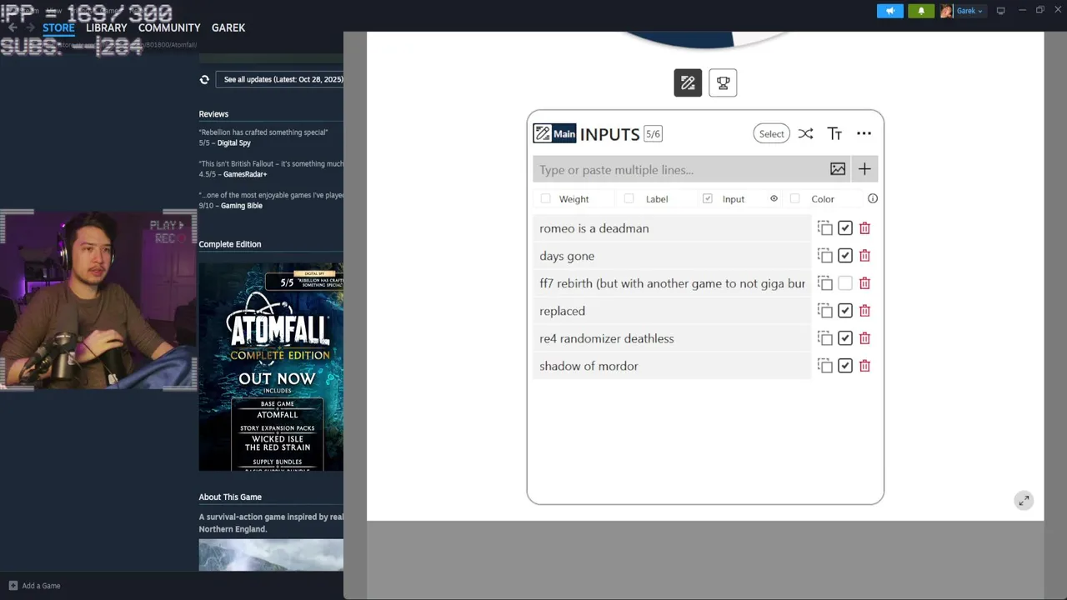Screen dimensions: 1067x600
Task: Edit the 'romeo is a deadman' text
Action: [672, 227]
